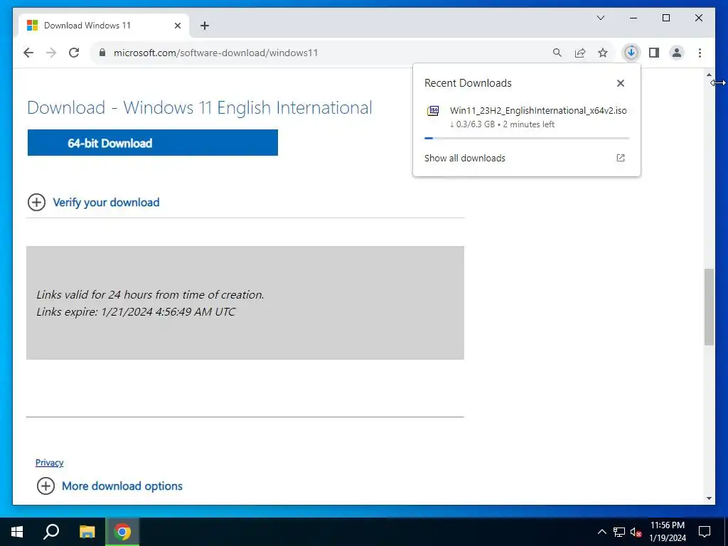Open the Chrome side panel
Image resolution: width=728 pixels, height=546 pixels.
point(654,53)
